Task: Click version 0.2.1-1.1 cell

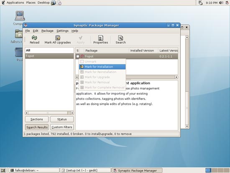Action: click(x=166, y=56)
